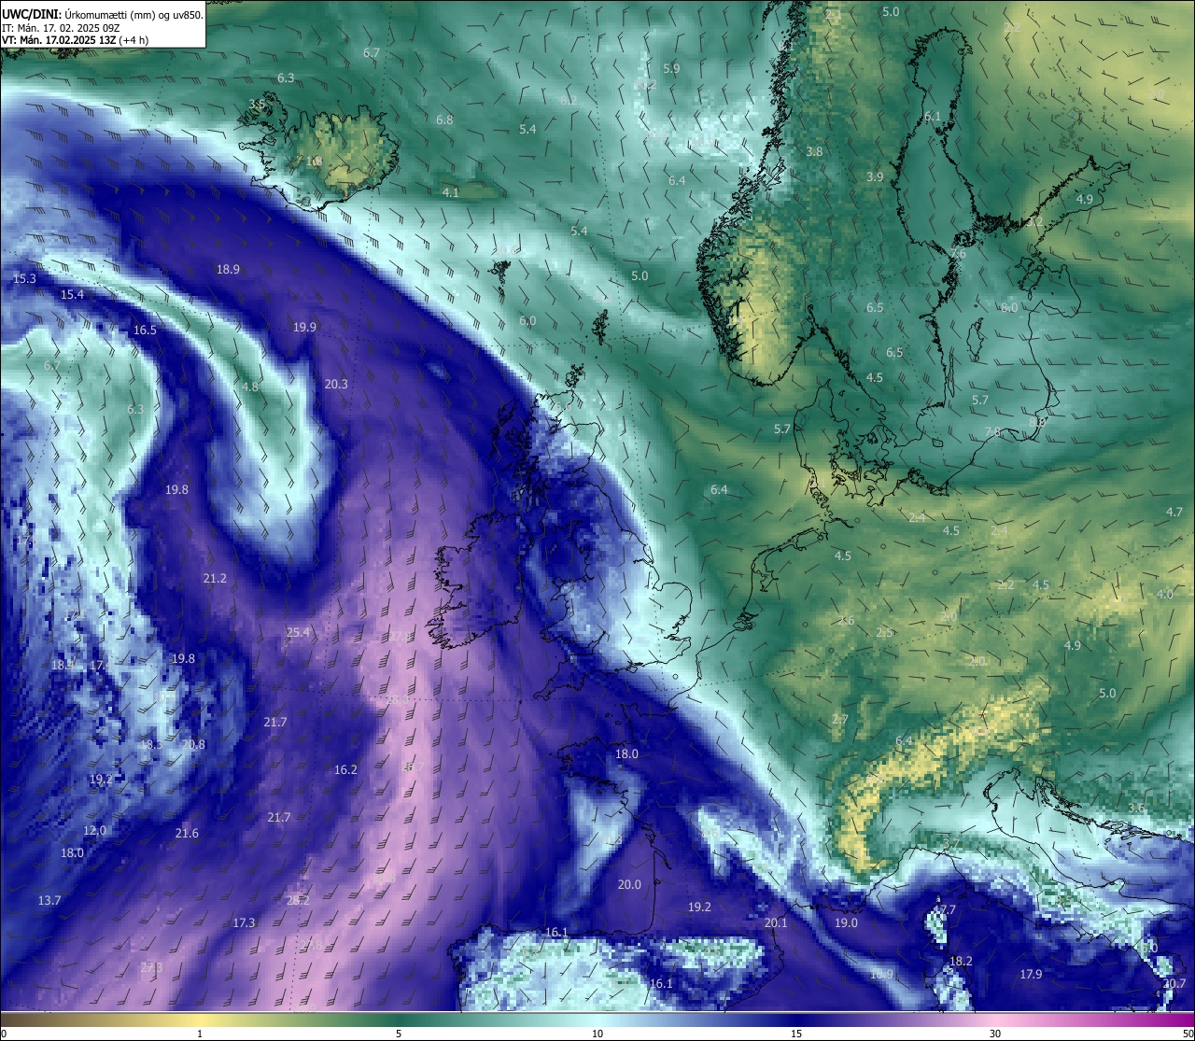Click the map value '13.7'

49,900
